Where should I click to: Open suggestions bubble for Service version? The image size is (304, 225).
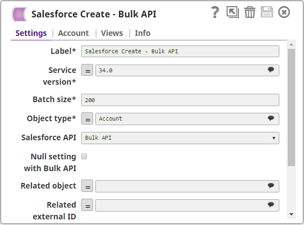pos(271,70)
